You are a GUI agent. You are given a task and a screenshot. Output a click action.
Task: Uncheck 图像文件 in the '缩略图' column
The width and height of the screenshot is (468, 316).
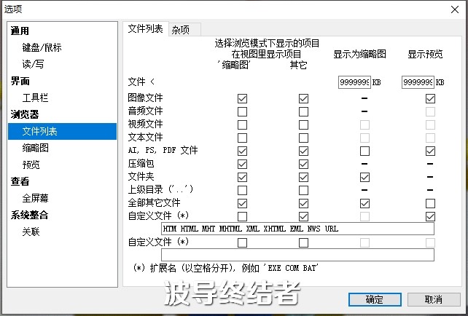(242, 99)
